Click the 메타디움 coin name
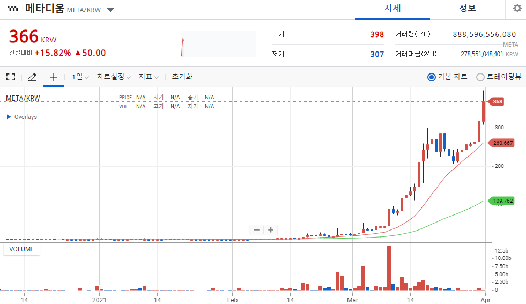This screenshot has width=526, height=304. pyautogui.click(x=45, y=9)
